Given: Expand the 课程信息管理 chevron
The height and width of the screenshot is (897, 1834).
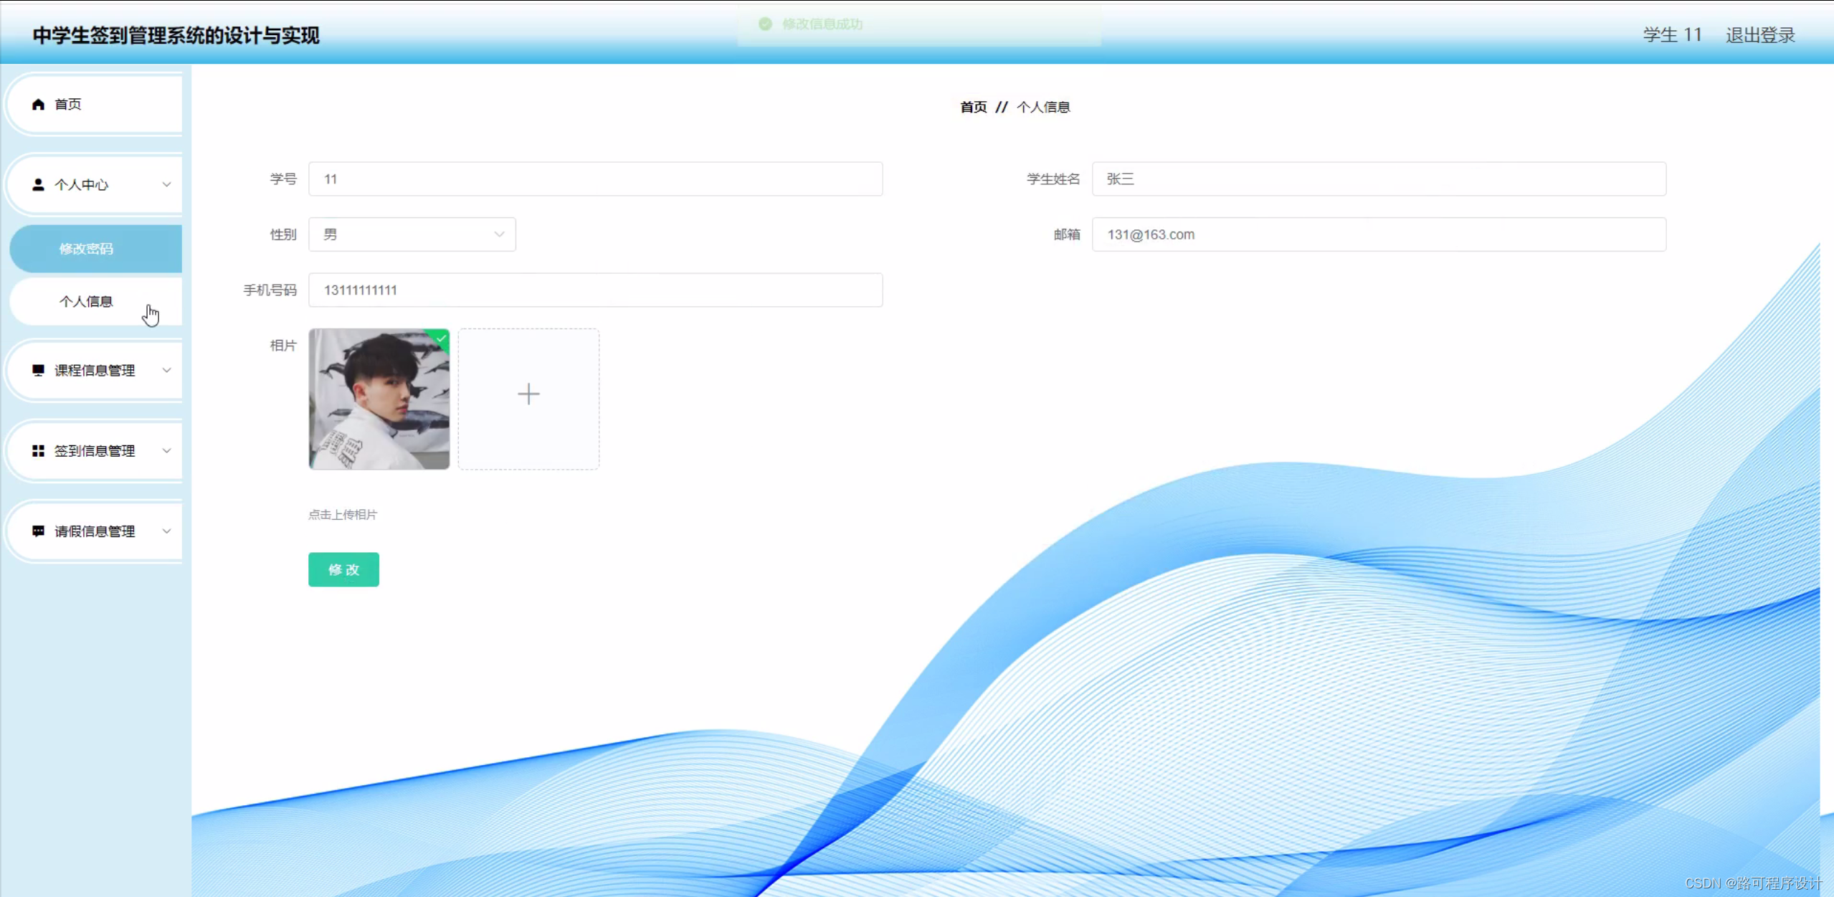Looking at the screenshot, I should coord(166,370).
